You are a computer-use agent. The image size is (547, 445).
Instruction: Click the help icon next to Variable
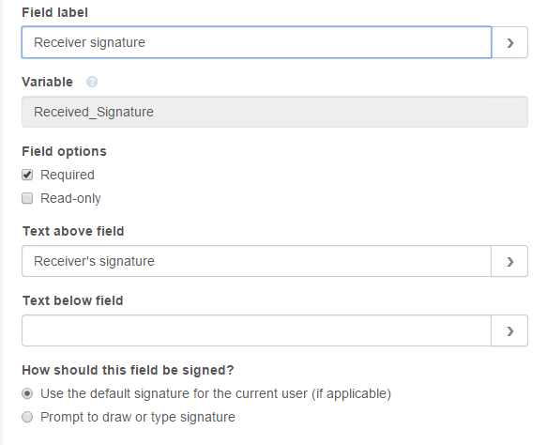92,82
